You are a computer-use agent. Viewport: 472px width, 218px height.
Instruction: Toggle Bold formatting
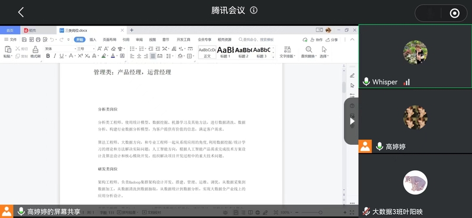click(48, 56)
